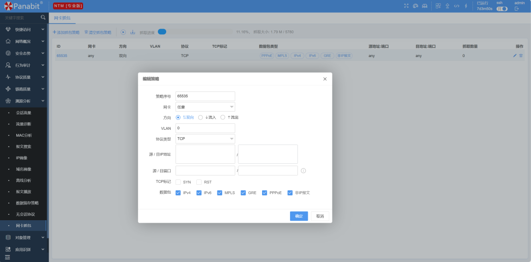Click the grid icon beside 应用识别

pos(8,249)
